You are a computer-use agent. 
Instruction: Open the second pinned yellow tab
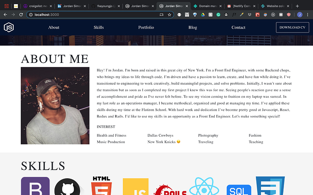click(x=16, y=6)
